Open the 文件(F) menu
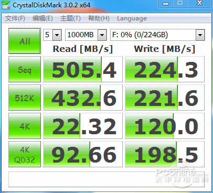Viewport: 213px width, 193px height. tap(15, 18)
